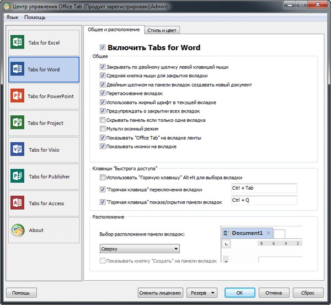Viewport: 331px width, 305px height.
Task: Open the Помощь menu in menu bar
Action: (34, 17)
